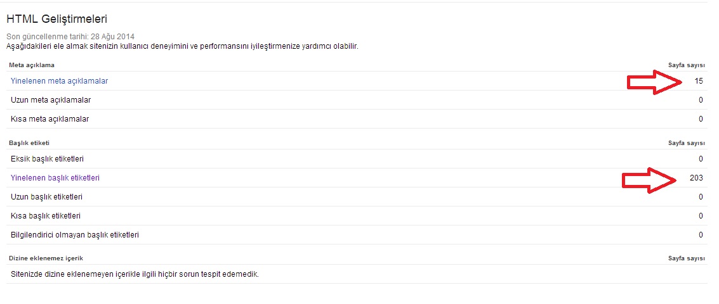This screenshot has width=719, height=304.
Task: Click the HTML Geliştirmeleri heading
Action: coord(57,19)
